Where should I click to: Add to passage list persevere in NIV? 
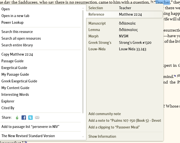coord(30,127)
